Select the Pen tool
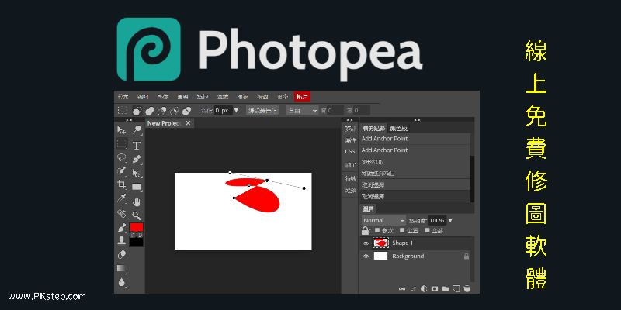The height and width of the screenshot is (310, 621). click(x=137, y=160)
